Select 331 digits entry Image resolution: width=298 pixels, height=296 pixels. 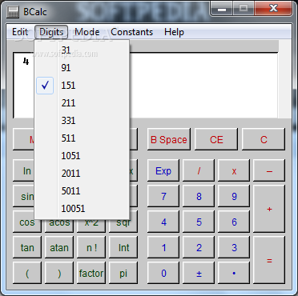[82, 121]
